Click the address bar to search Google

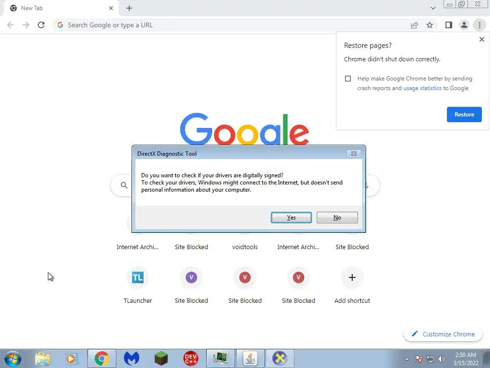(231, 25)
